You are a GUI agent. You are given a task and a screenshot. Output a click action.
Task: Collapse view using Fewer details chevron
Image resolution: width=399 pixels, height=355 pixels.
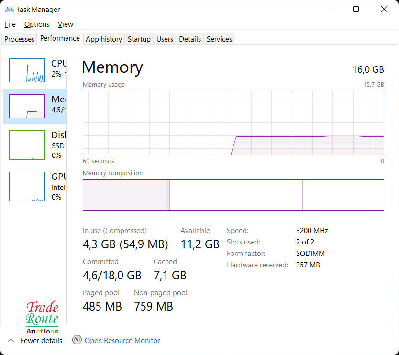11,340
